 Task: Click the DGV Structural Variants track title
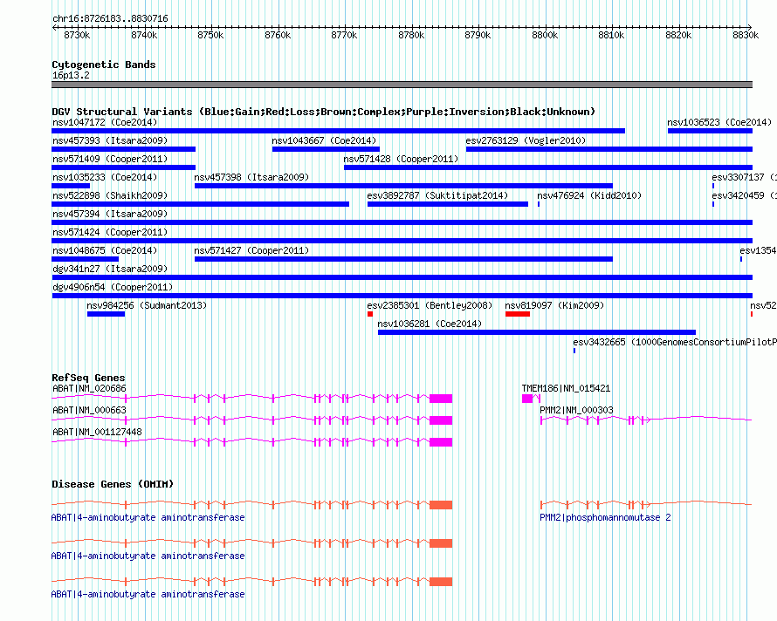pyautogui.click(x=324, y=112)
